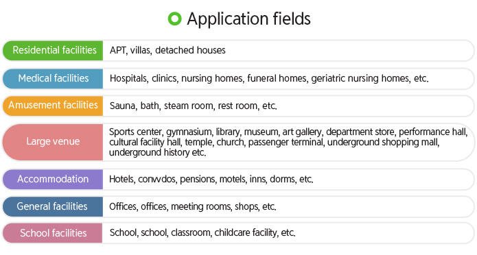Image resolution: width=477 pixels, height=255 pixels.
Task: Click the Hospitals, clinics, nursing homes description
Action: tap(269, 78)
